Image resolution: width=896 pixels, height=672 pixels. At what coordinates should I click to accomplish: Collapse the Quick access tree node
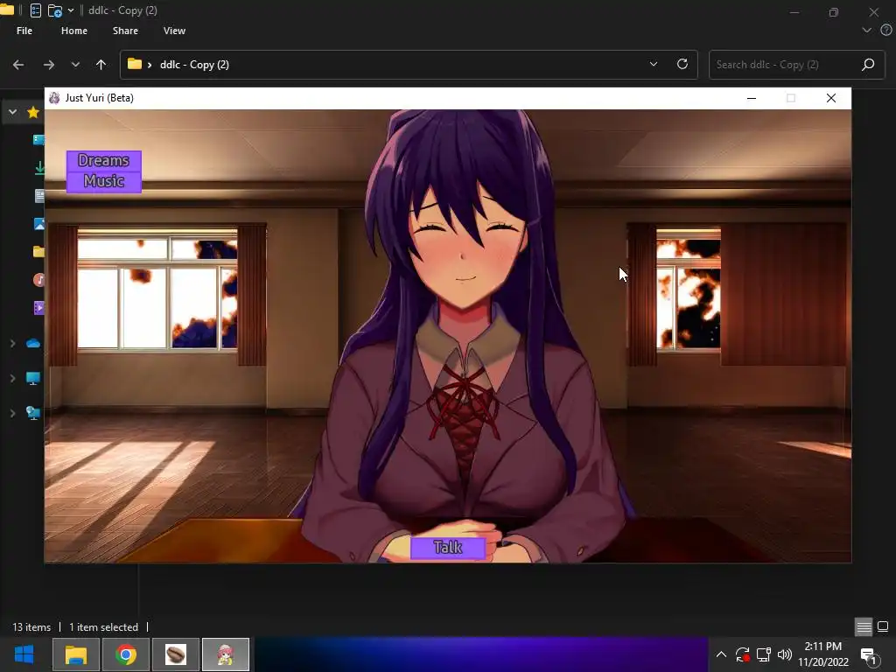[12, 112]
